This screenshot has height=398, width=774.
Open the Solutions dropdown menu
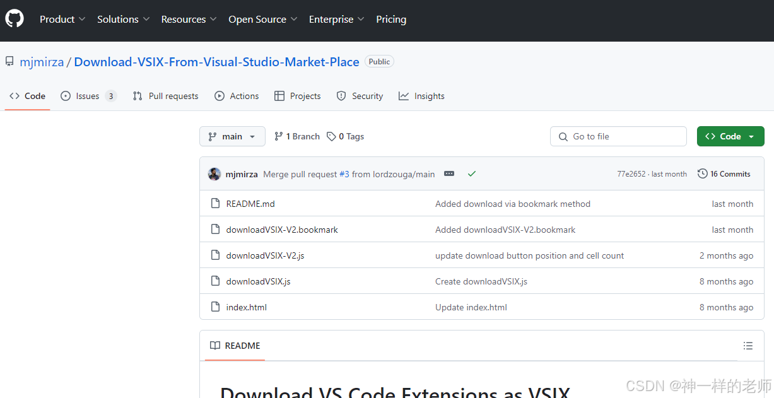click(124, 20)
